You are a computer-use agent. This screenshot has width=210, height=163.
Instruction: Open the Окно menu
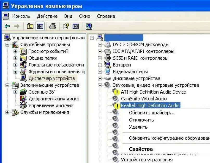point(85,16)
